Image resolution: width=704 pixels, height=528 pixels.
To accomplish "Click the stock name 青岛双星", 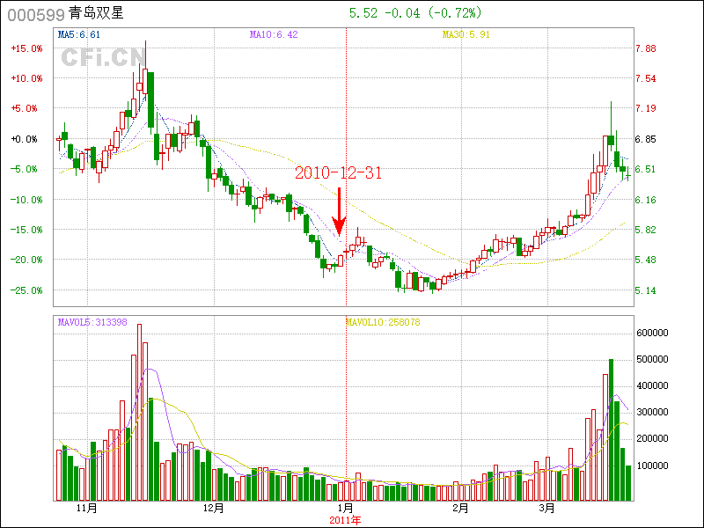I will pyautogui.click(x=96, y=13).
